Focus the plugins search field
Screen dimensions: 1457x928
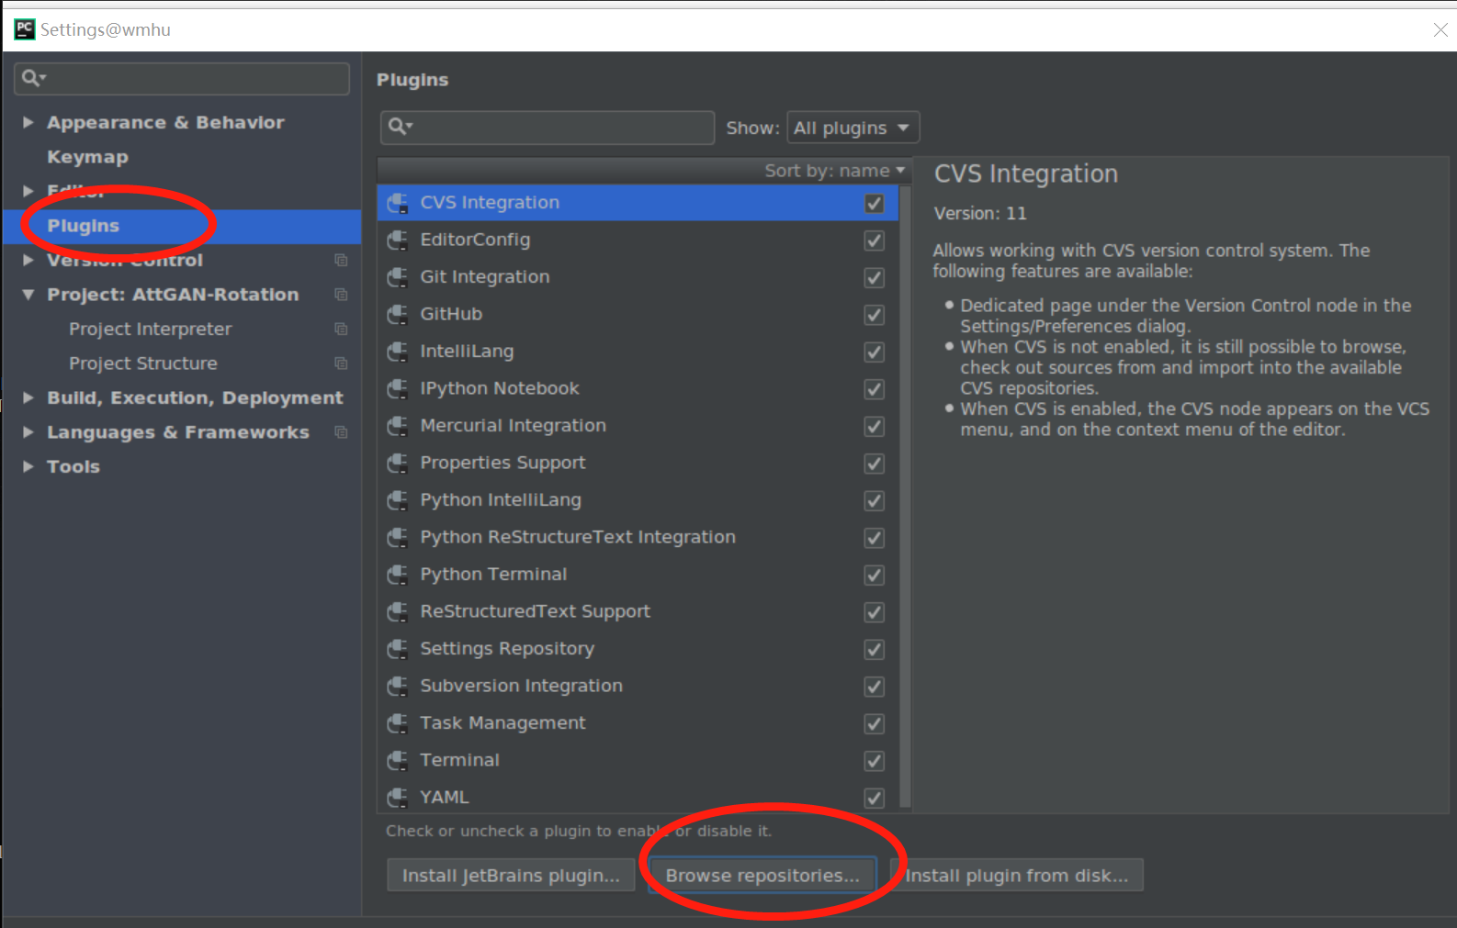(548, 128)
